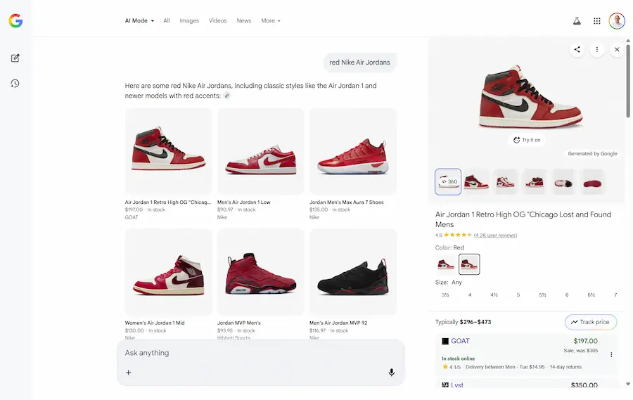Click the plus icon in Ask anything box
Image resolution: width=633 pixels, height=400 pixels.
129,373
